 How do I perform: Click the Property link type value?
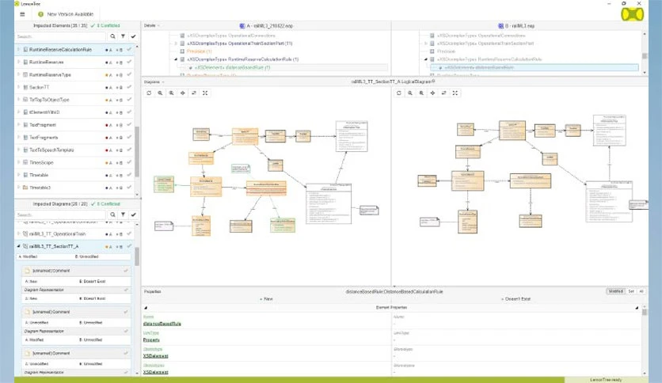tap(151, 340)
